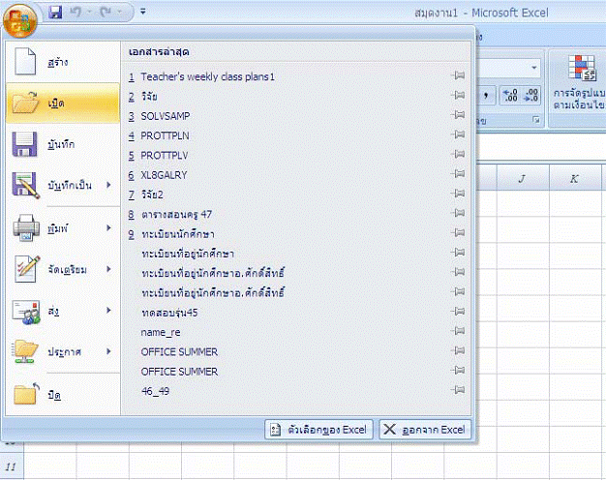This screenshot has width=606, height=480.
Task: Open number format dropdown in ribbon
Action: tap(534, 68)
